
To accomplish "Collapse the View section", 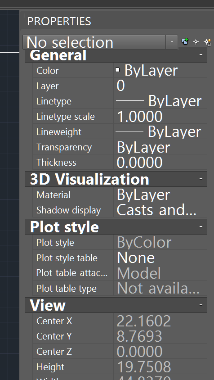I will tap(201, 305).
